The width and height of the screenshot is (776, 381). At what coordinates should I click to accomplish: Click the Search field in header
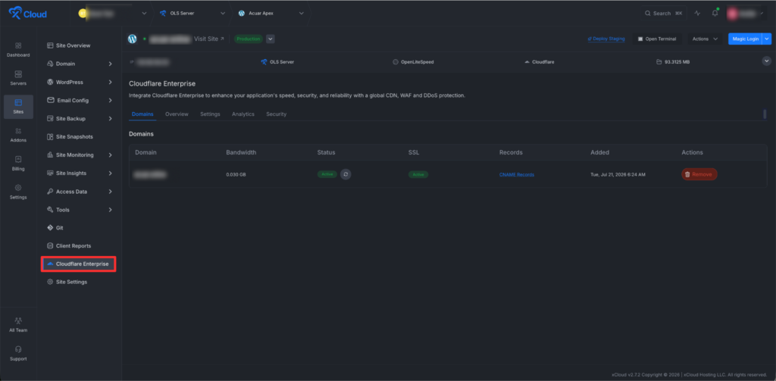[x=664, y=14]
